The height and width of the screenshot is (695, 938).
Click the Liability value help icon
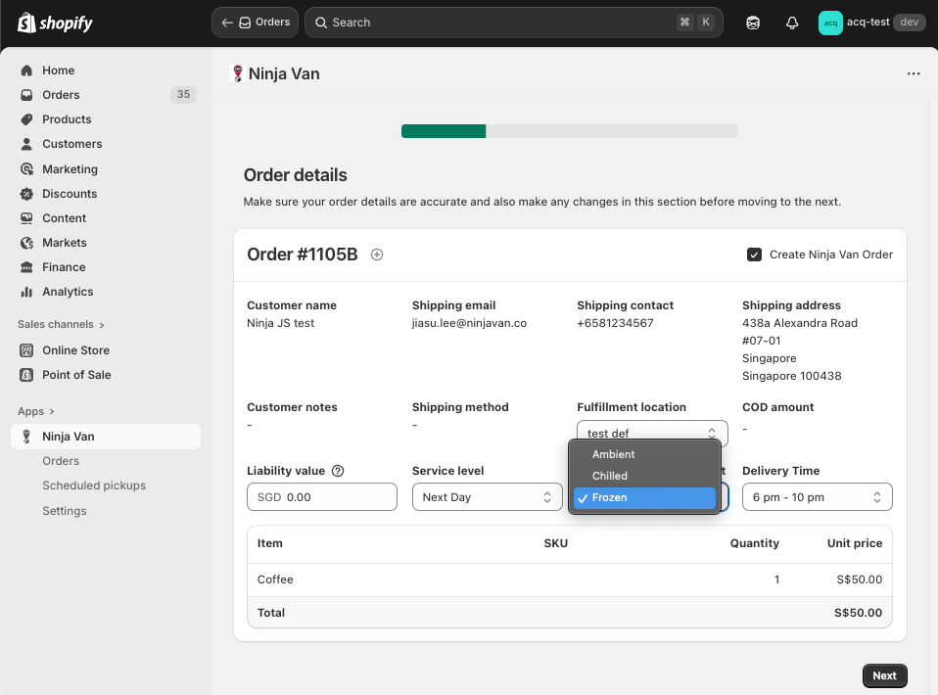(338, 471)
